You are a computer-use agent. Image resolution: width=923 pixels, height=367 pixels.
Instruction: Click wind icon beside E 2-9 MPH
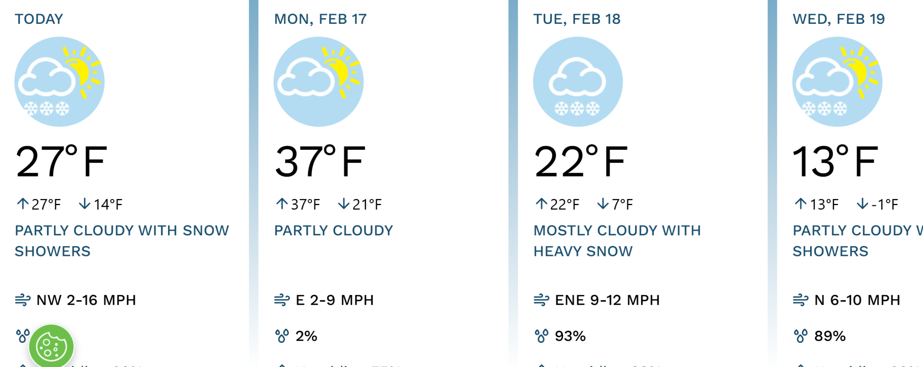point(282,300)
